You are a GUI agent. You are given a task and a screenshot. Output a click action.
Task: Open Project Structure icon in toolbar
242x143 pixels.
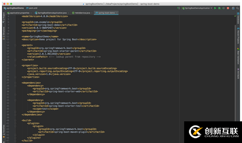pyautogui.click(x=233, y=8)
